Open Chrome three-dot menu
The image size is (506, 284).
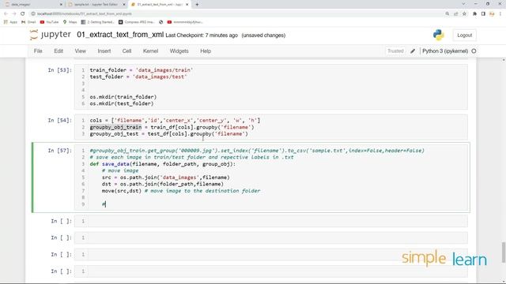pos(500,14)
